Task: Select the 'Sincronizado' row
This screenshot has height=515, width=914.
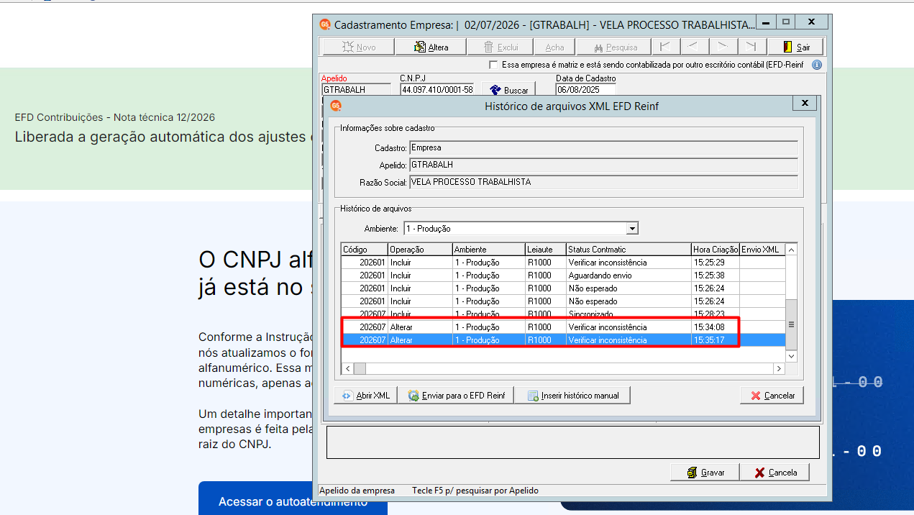Action: pyautogui.click(x=563, y=314)
